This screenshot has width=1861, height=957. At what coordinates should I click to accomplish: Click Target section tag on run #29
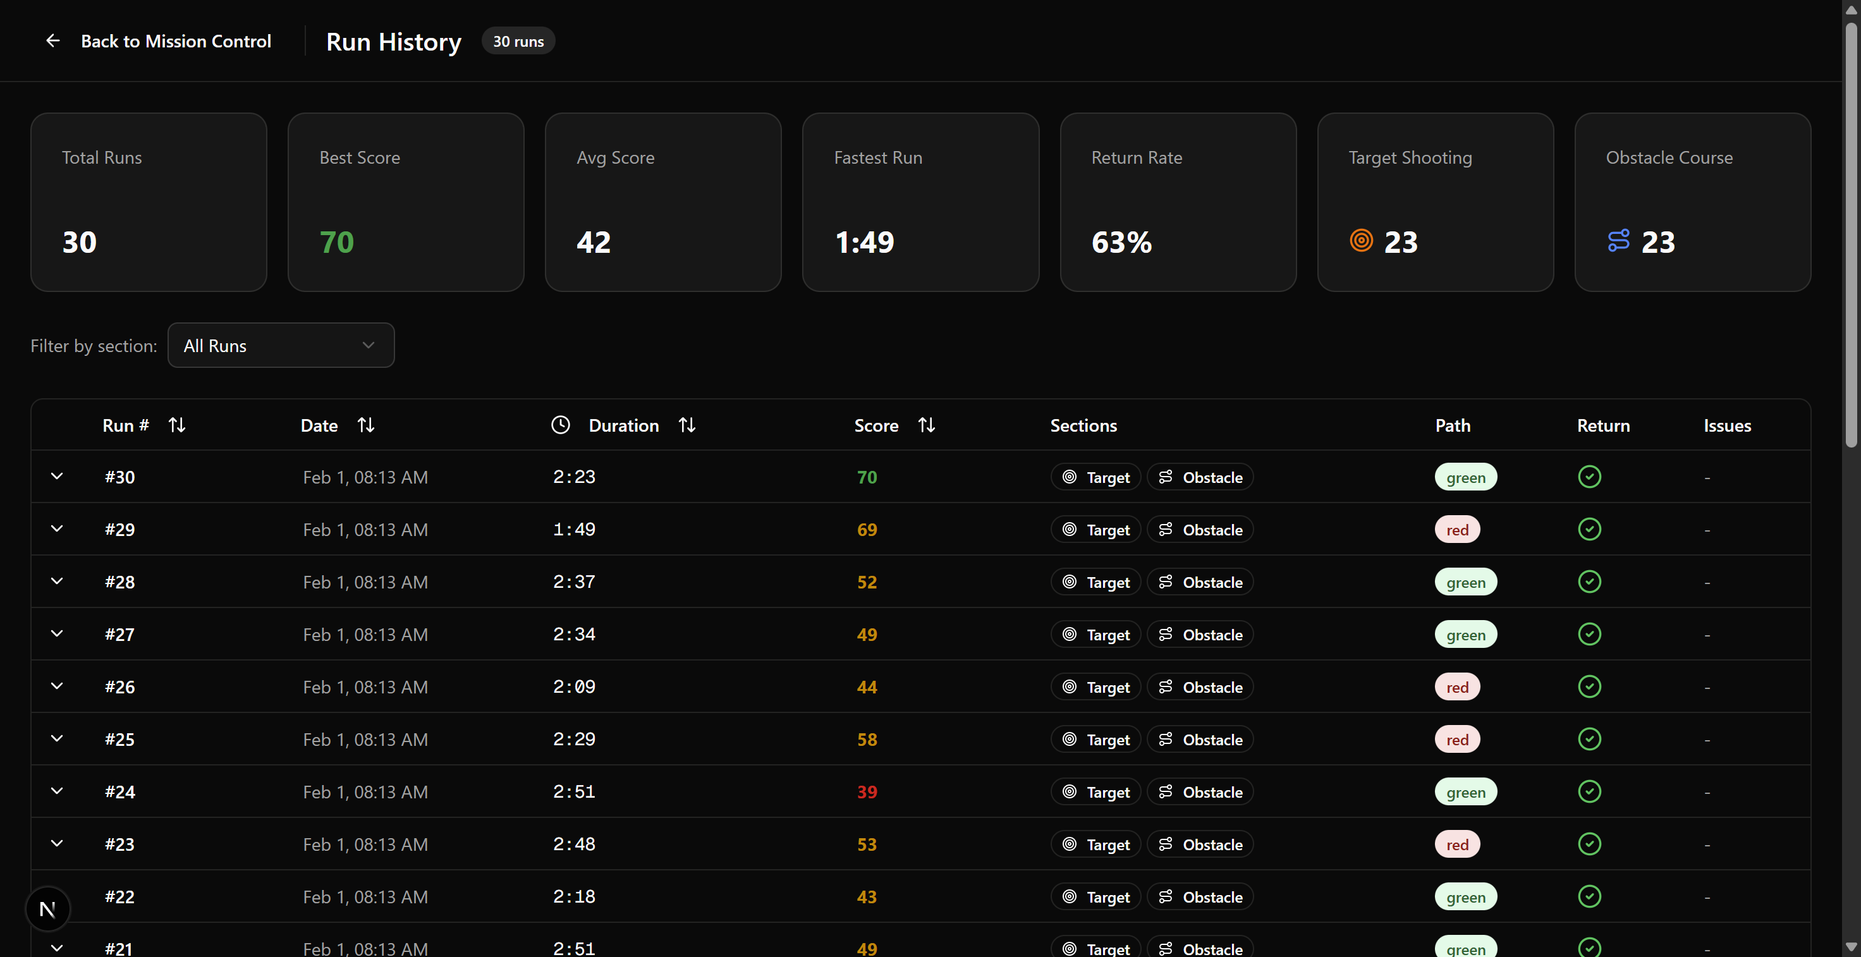tap(1095, 530)
